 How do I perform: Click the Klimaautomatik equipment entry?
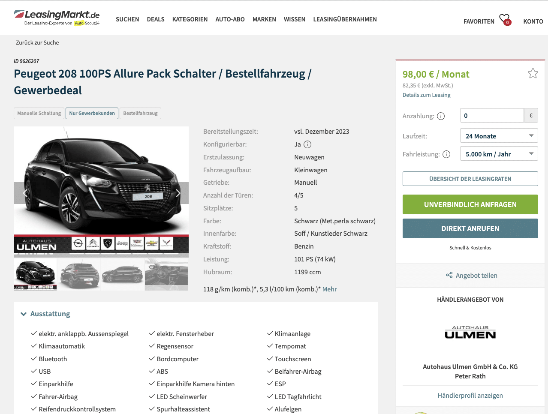(x=62, y=346)
